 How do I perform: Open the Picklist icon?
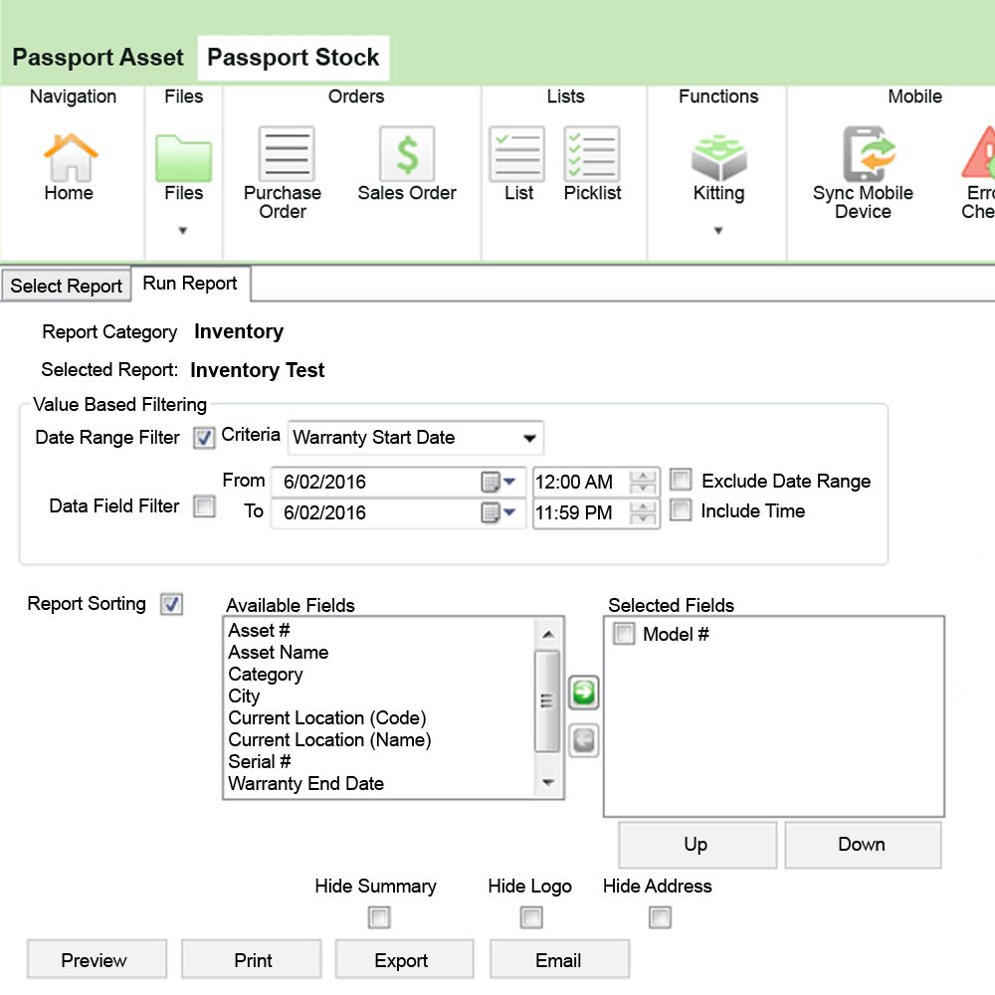pos(592,154)
